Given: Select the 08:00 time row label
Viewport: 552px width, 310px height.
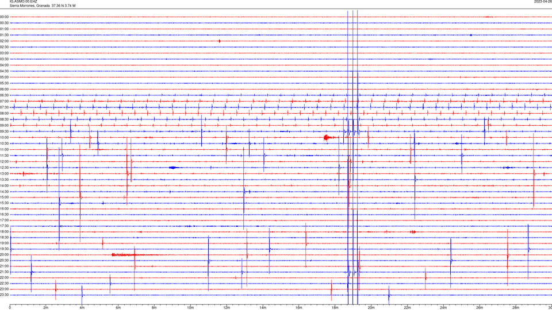Looking at the screenshot, I should click(x=5, y=113).
